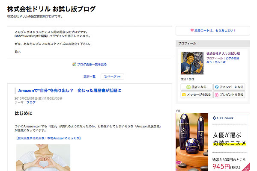Click the Rice Force droplet logo
Viewport: 257px width, 171px height.
[214, 118]
